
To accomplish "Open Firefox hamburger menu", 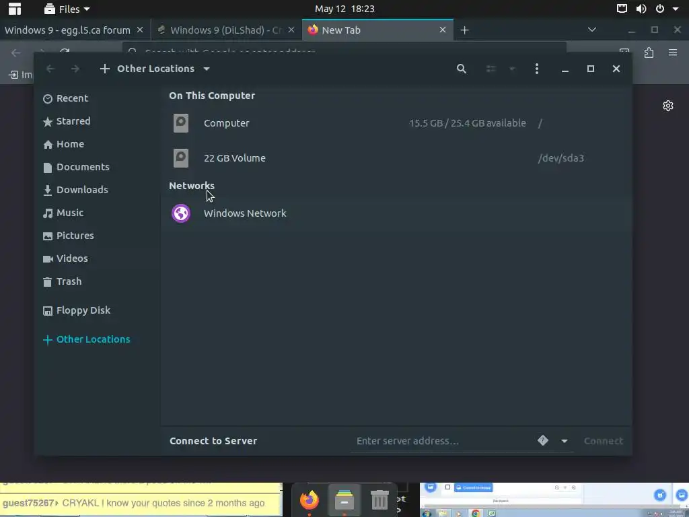I will pyautogui.click(x=673, y=53).
